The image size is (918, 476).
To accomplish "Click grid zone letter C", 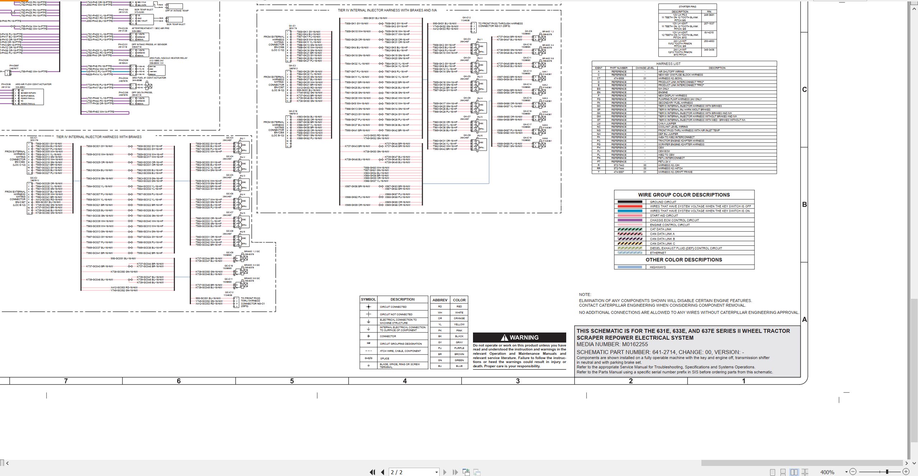I will click(x=804, y=89).
